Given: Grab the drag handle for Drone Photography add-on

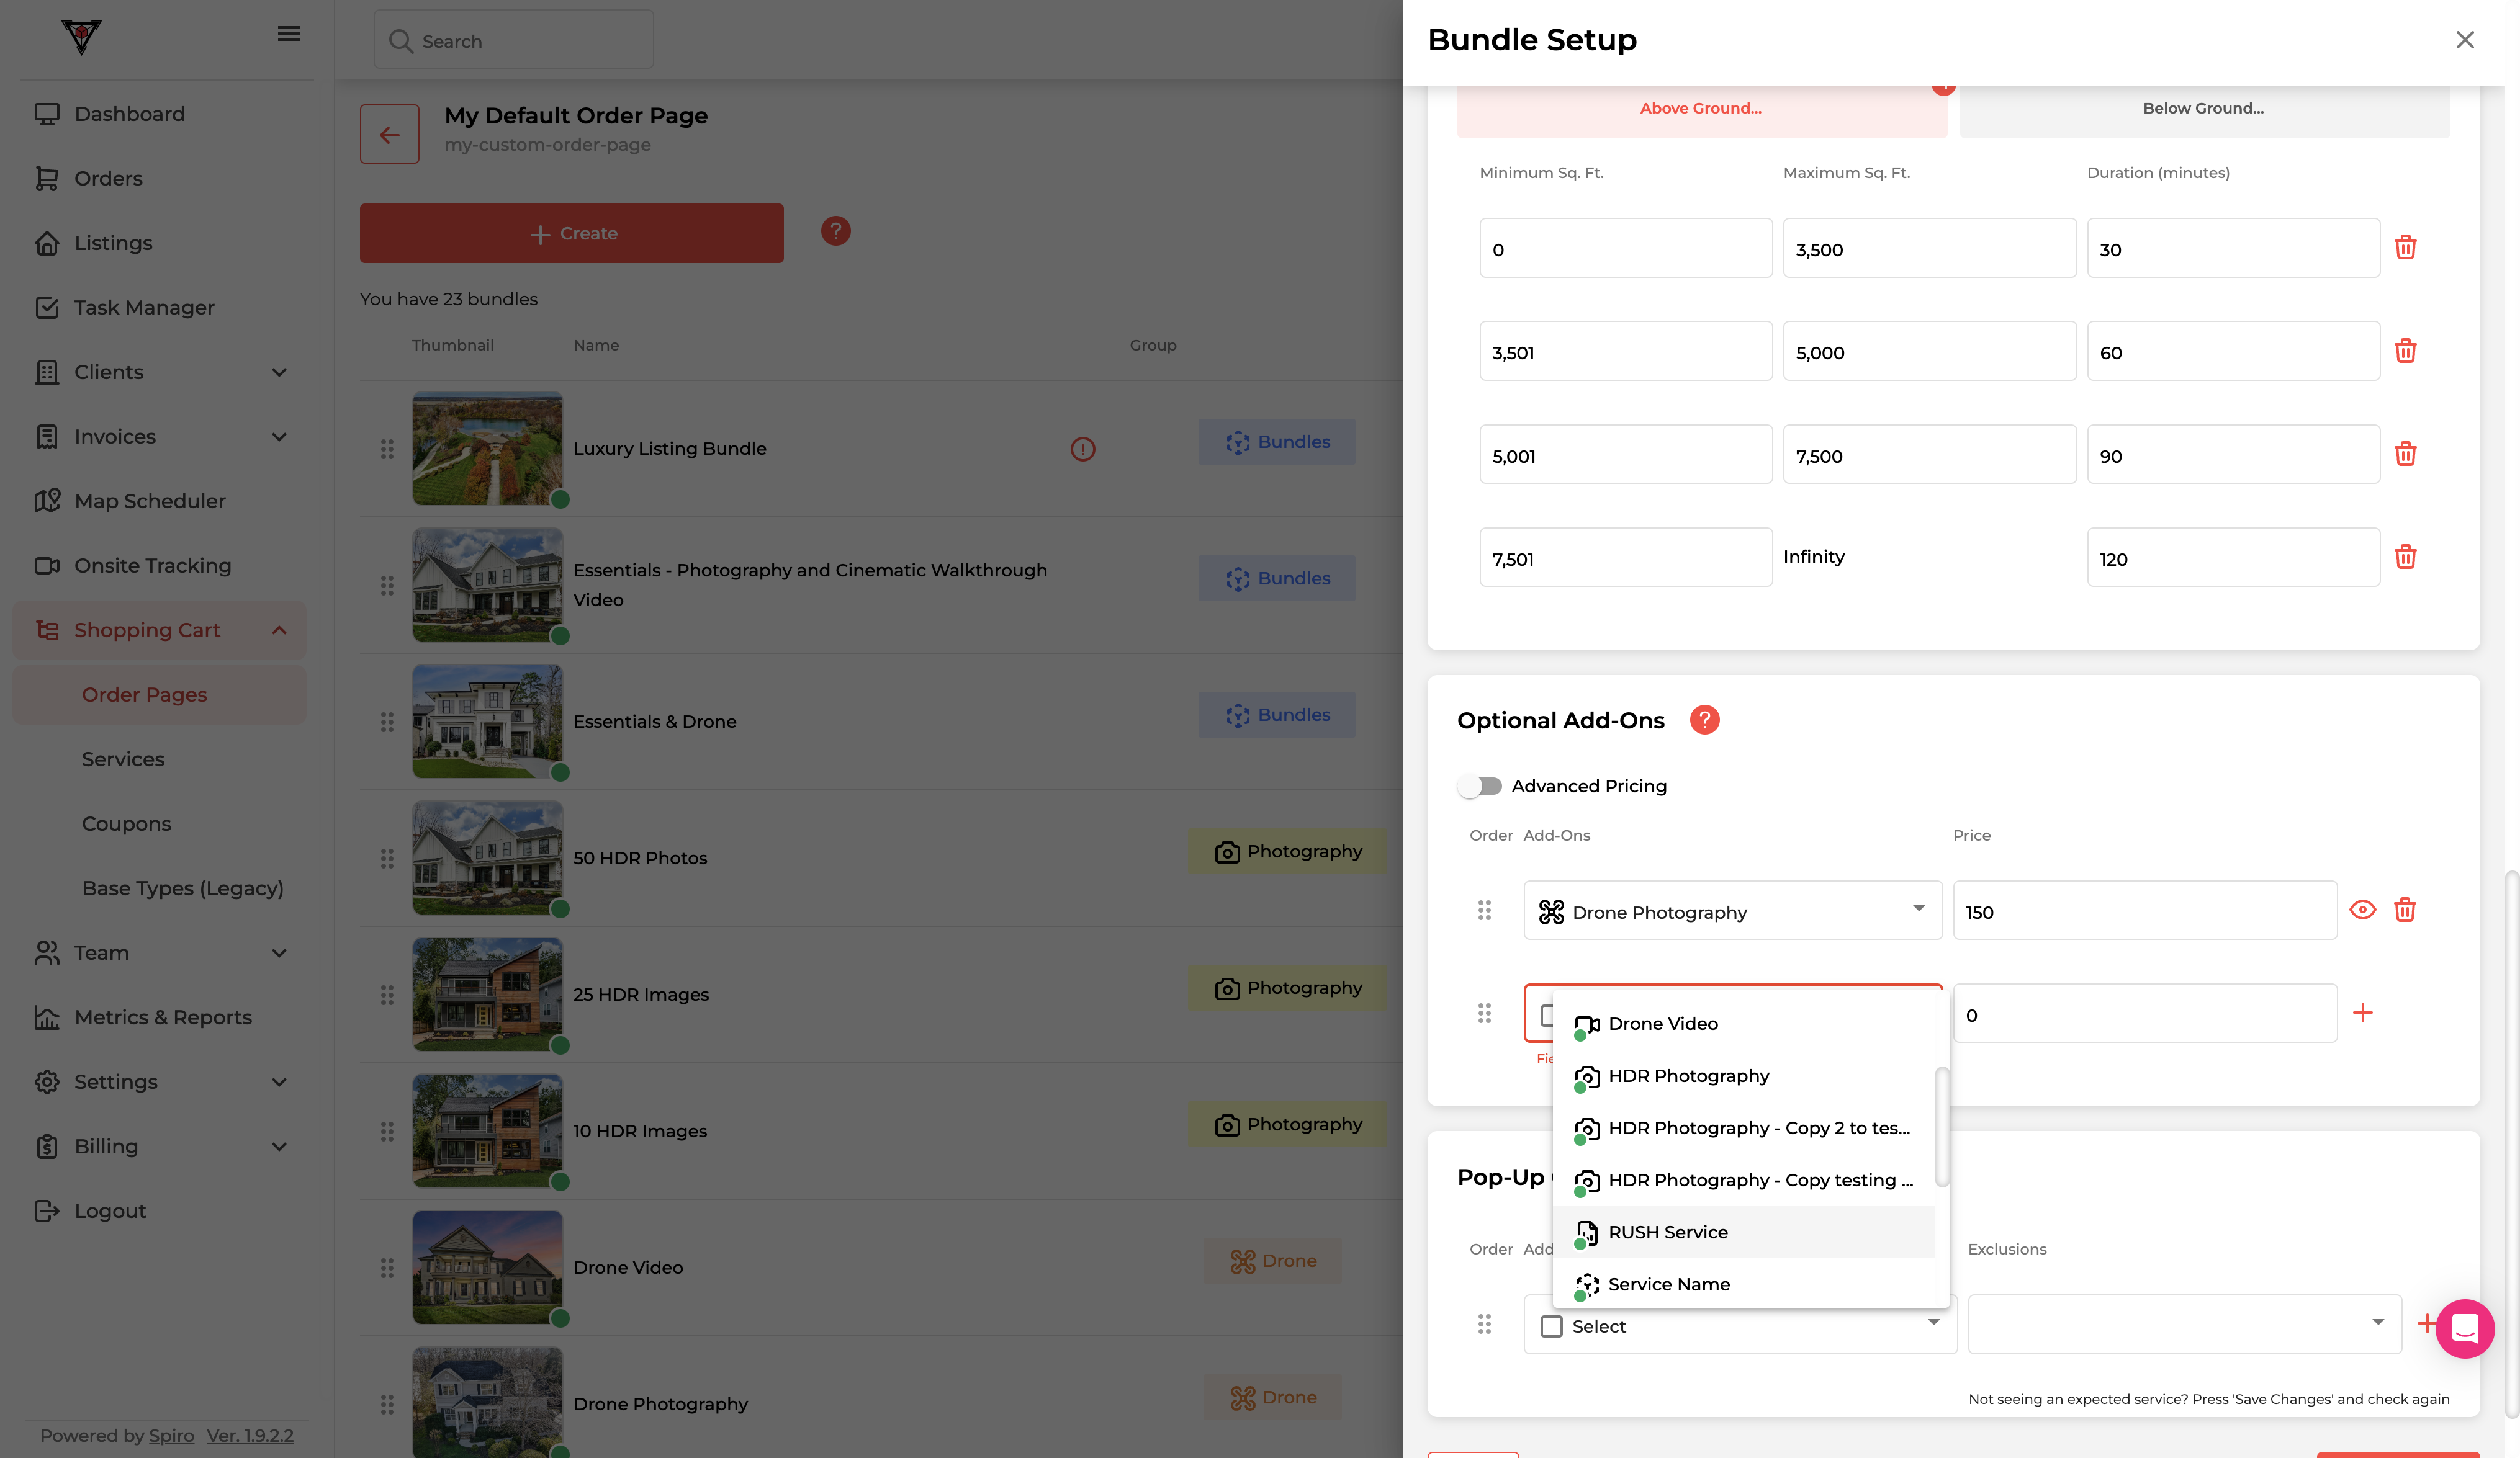Looking at the screenshot, I should [1484, 910].
